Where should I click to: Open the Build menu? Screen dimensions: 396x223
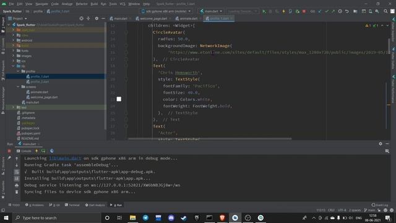coord(94,4)
